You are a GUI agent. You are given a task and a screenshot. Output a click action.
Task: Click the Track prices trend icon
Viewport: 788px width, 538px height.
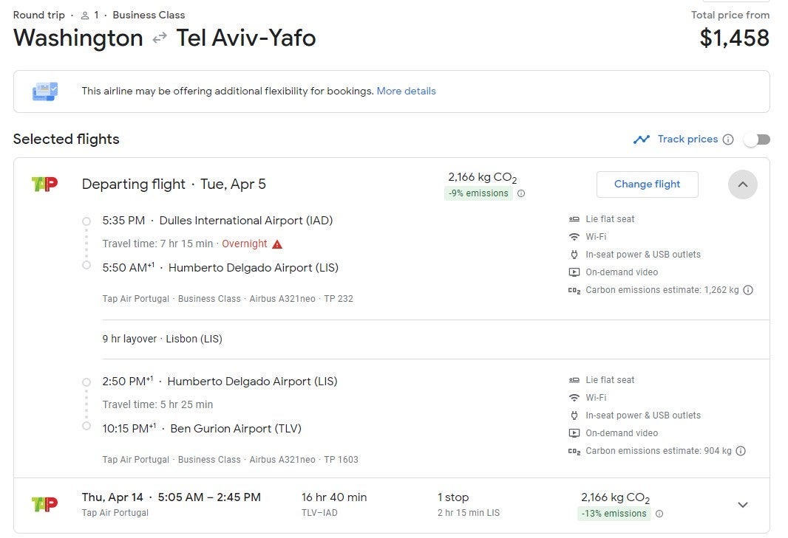click(641, 139)
